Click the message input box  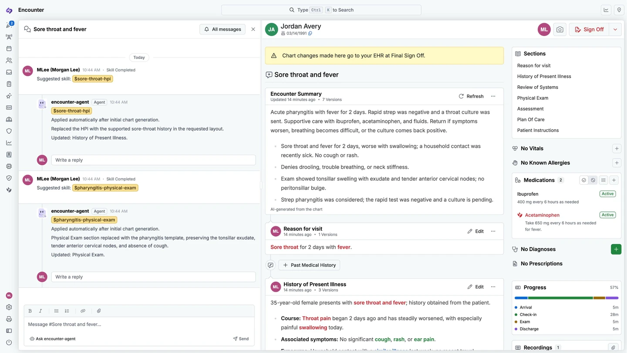(139, 324)
